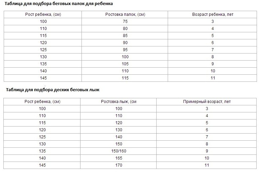
Task: Click the ski length cell "150/160"
Action: (119, 151)
